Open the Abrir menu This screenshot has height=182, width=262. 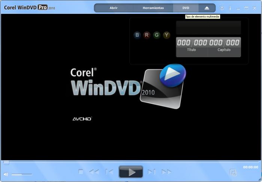click(x=114, y=8)
